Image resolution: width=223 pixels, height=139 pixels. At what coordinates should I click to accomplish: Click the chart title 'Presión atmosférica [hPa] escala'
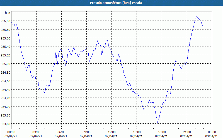(x=116, y=3)
